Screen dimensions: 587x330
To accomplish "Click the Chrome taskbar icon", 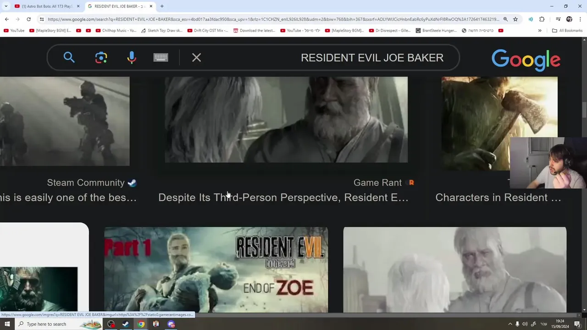I will pyautogui.click(x=141, y=324).
